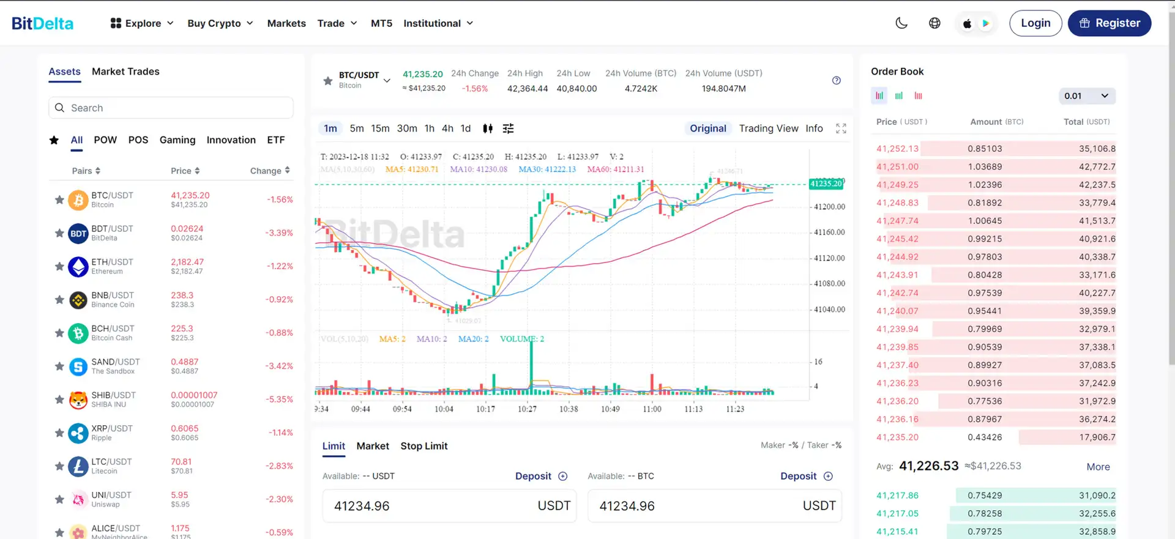Switch to Market Trades tab
1175x539 pixels.
[125, 72]
